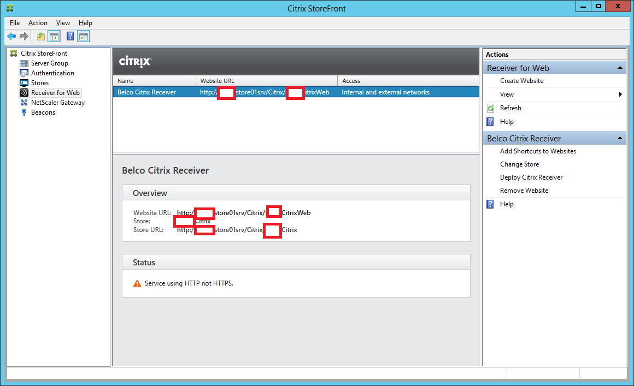Click the Forward arrow toolbar icon
This screenshot has height=386, width=634.
pyautogui.click(x=24, y=37)
